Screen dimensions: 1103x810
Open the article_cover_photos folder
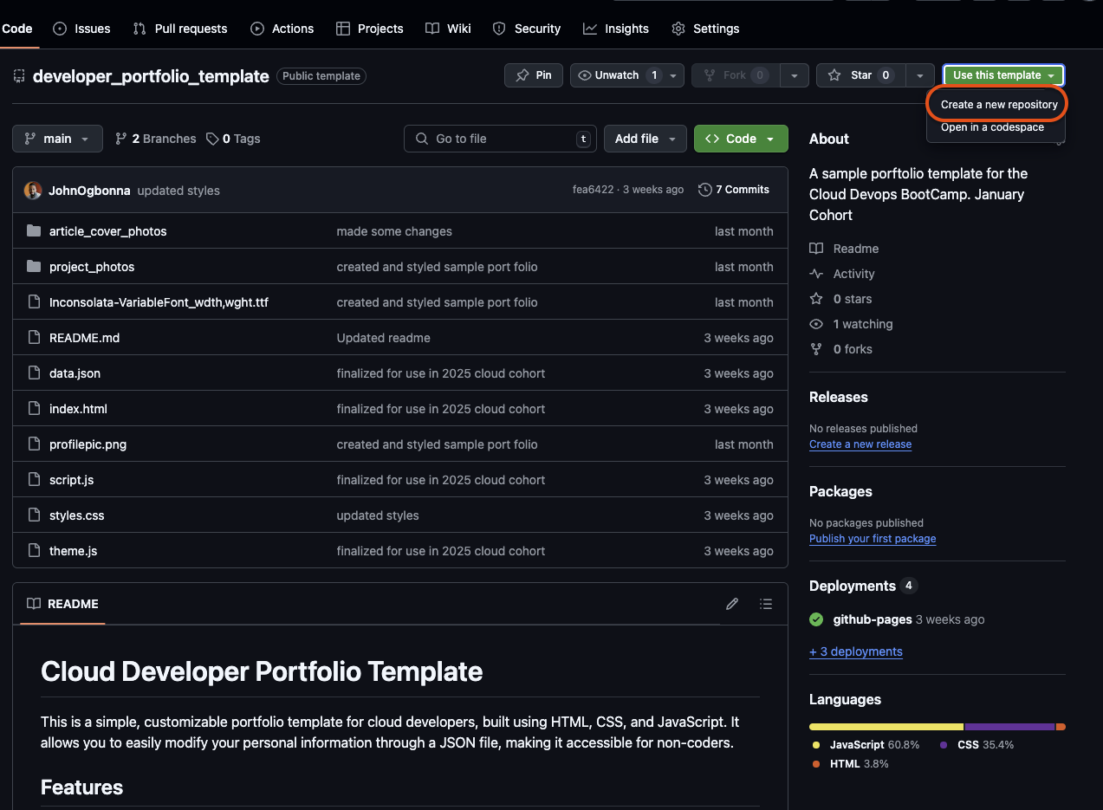point(107,231)
